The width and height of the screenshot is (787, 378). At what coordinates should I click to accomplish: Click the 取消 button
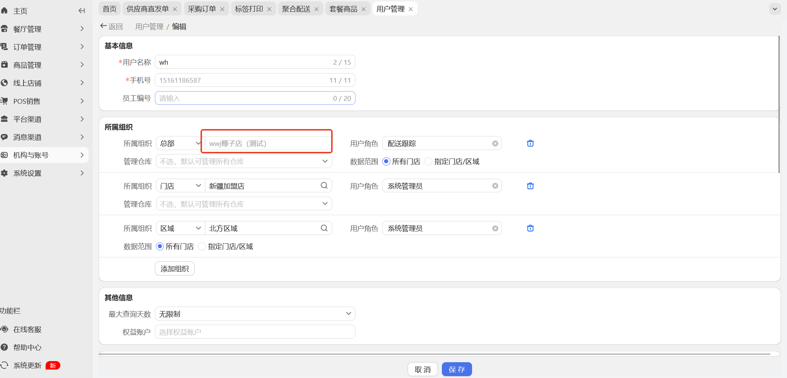[423, 370]
